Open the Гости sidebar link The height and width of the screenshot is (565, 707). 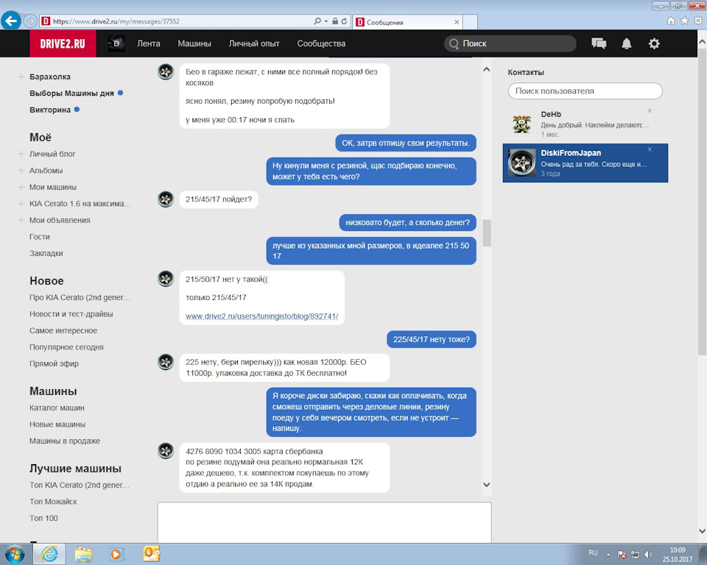click(40, 237)
